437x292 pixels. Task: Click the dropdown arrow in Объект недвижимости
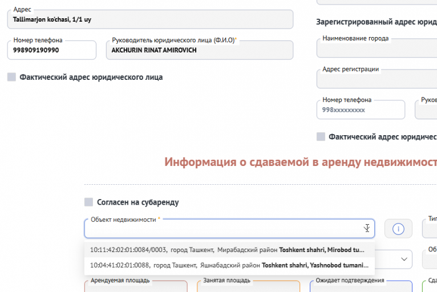tap(367, 228)
